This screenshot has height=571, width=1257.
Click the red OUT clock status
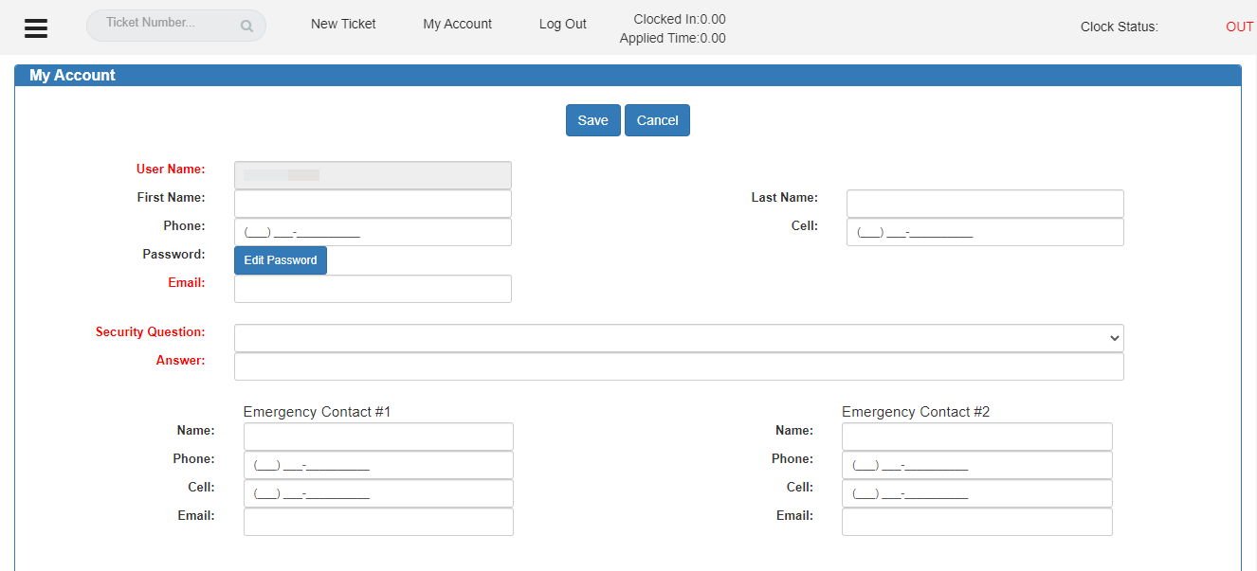tap(1239, 27)
